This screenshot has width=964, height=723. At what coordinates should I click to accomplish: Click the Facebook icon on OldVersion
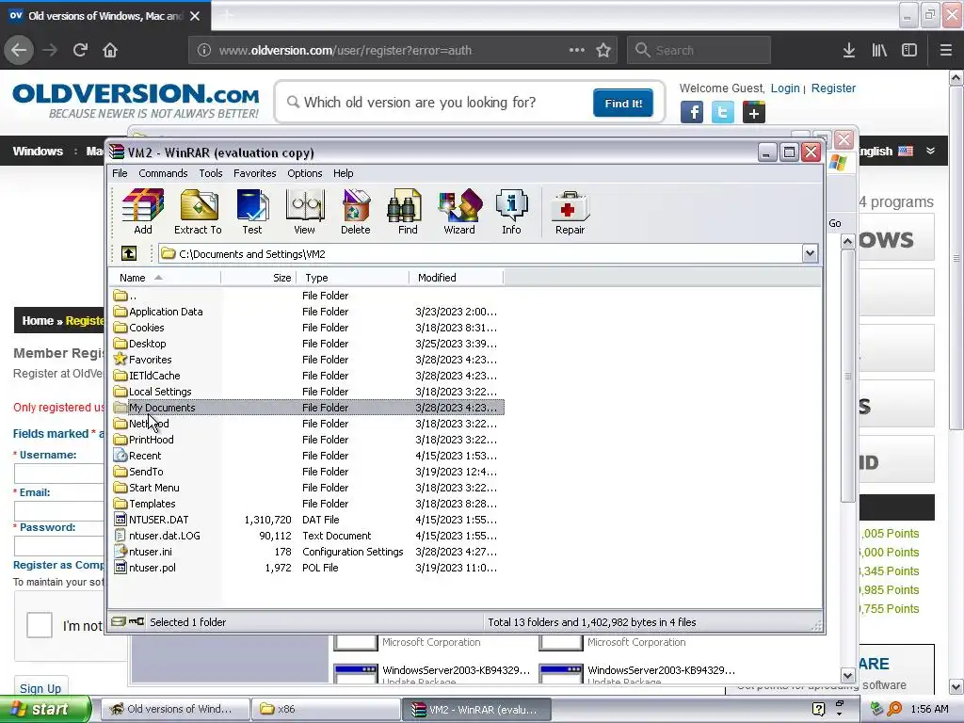point(692,113)
